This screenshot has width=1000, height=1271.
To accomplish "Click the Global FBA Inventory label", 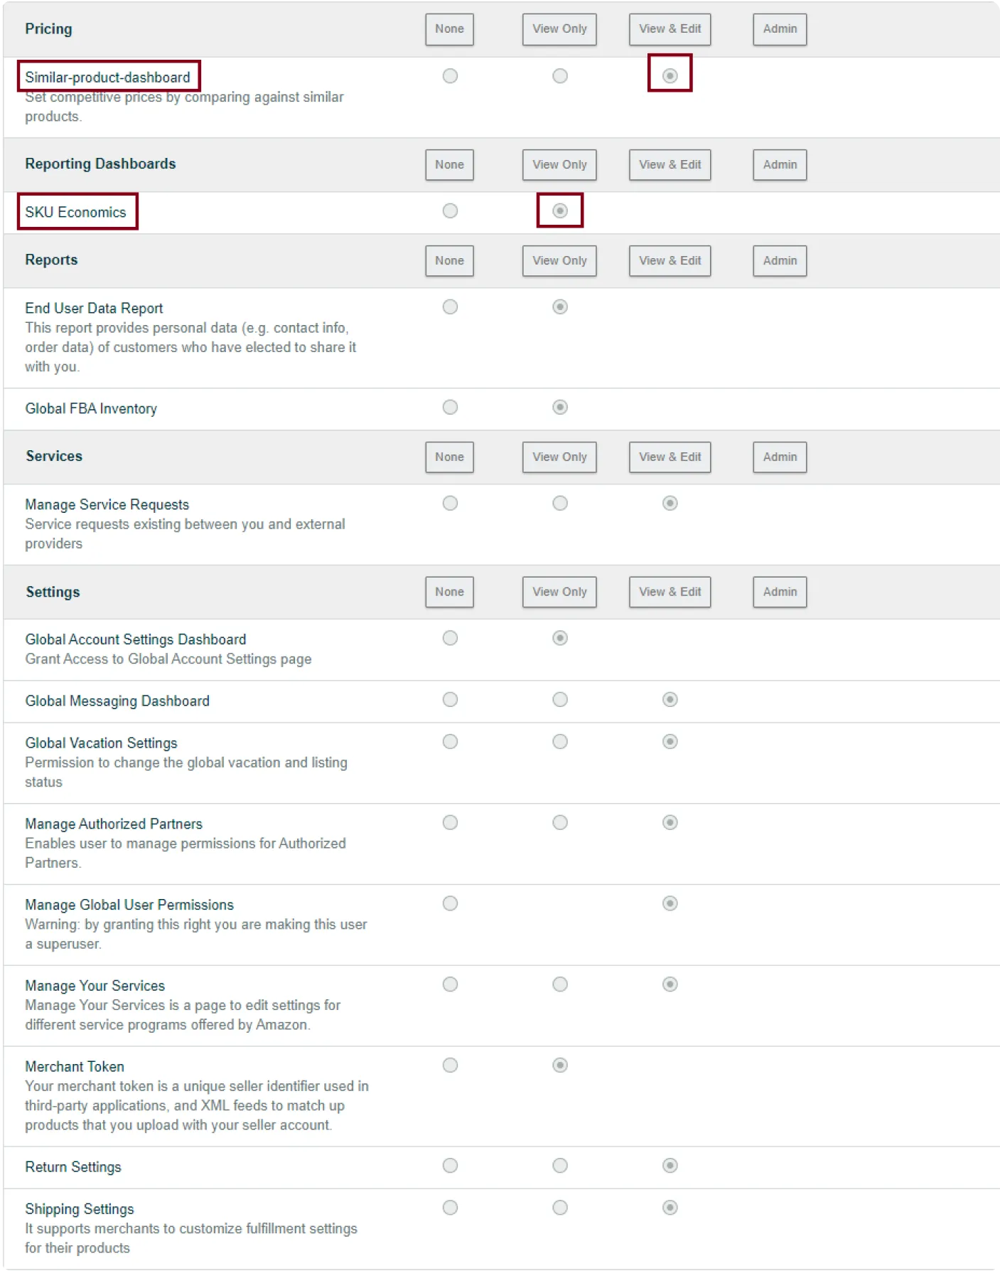I will [91, 408].
